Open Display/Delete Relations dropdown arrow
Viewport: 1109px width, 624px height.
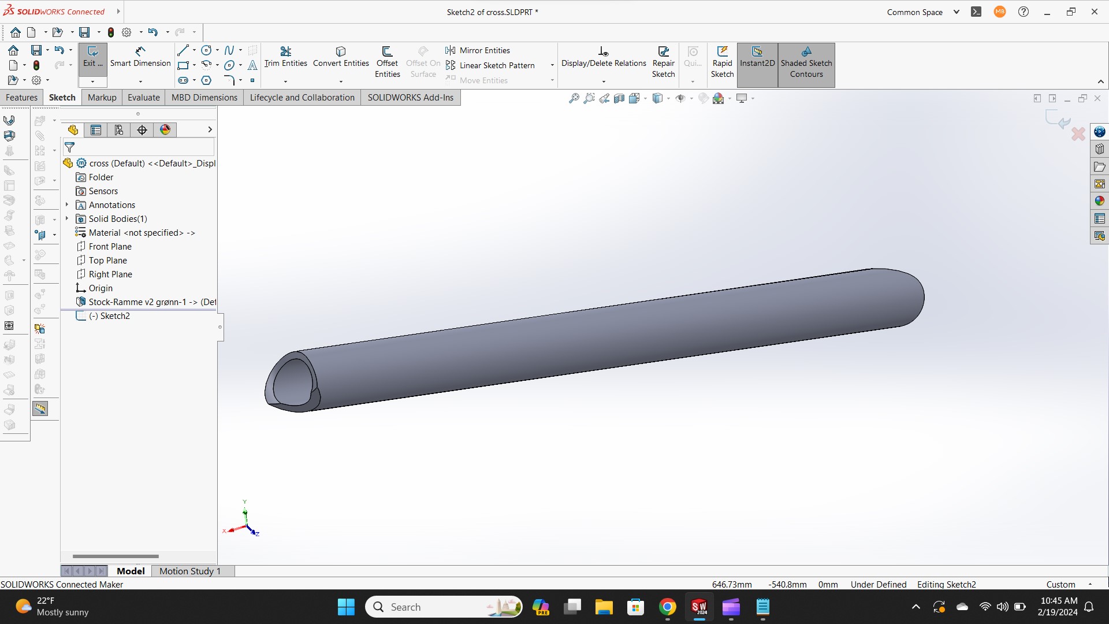(604, 81)
